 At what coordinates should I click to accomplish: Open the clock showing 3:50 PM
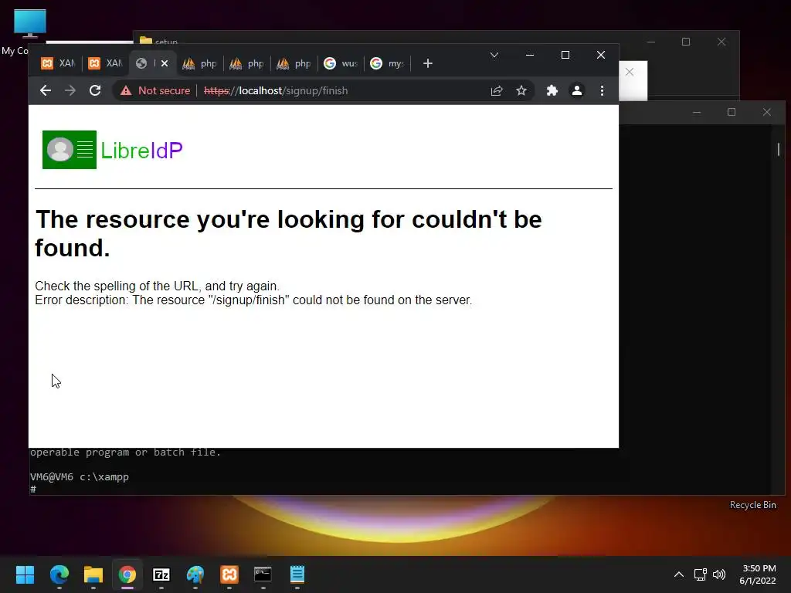(x=758, y=574)
